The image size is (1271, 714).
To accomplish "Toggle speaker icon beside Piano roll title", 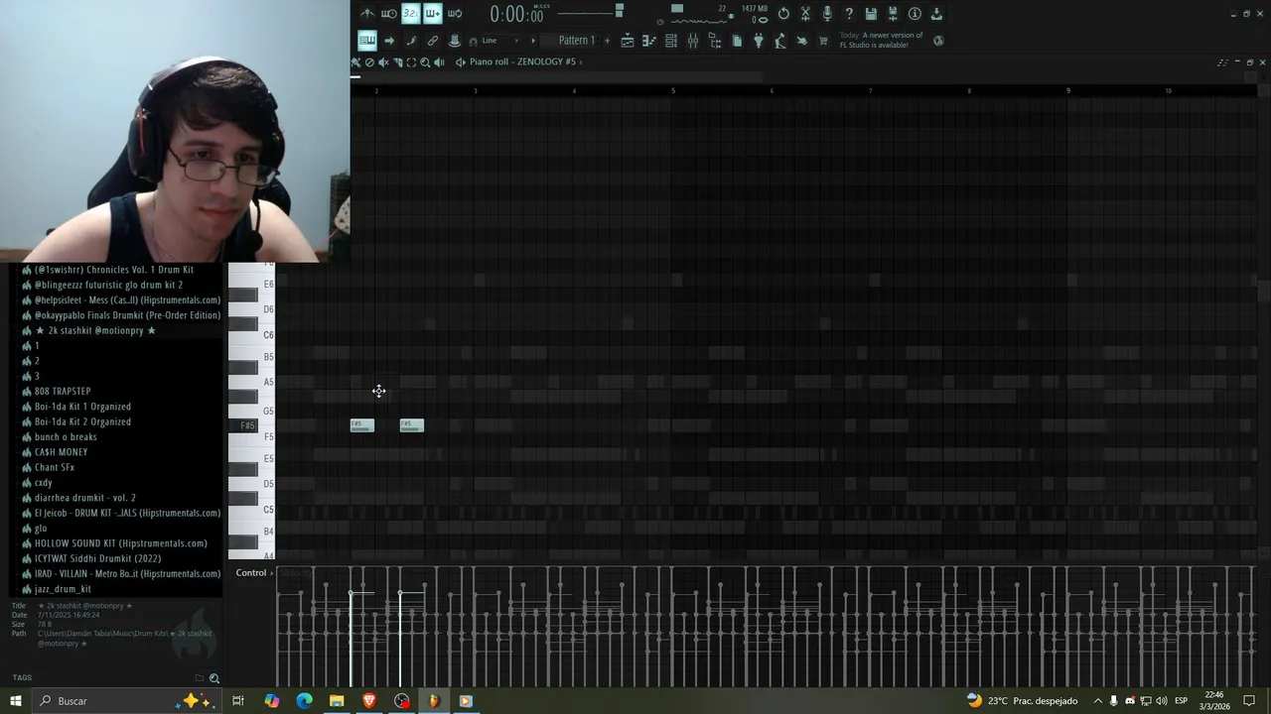I will [x=461, y=61].
